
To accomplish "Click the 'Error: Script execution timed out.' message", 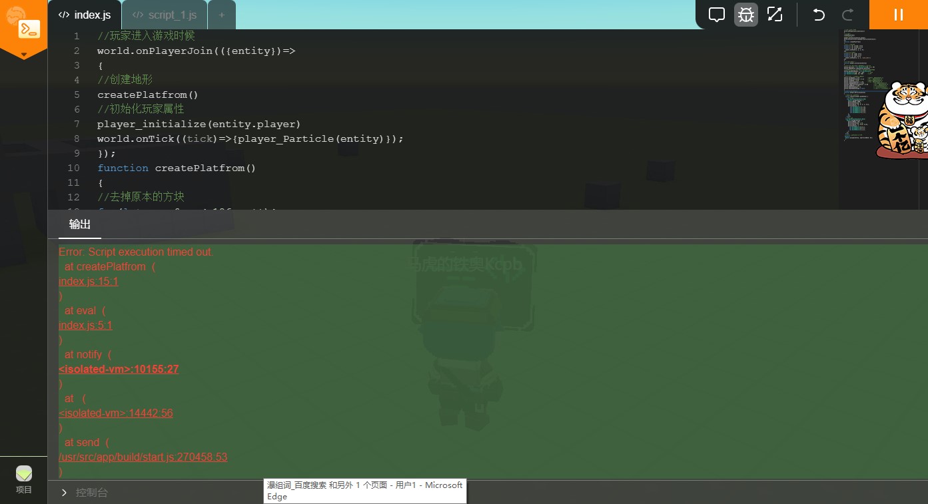I will (136, 252).
